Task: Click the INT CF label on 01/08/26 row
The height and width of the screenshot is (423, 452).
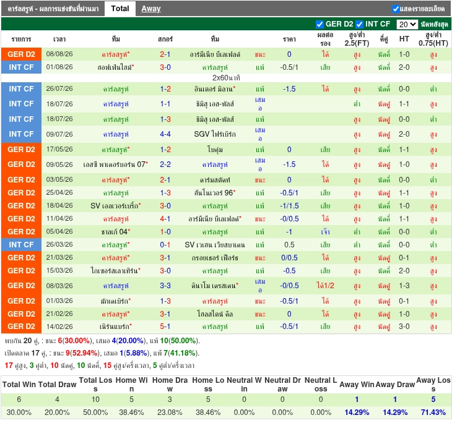Action: (x=21, y=67)
